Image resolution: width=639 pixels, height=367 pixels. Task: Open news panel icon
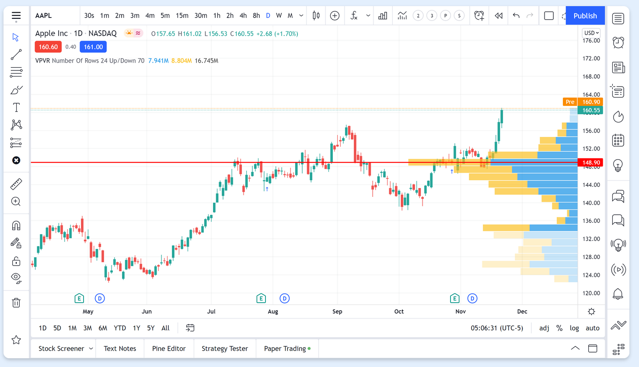[618, 67]
